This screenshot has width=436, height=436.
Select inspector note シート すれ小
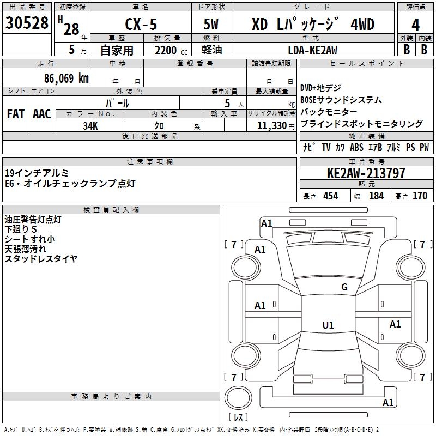pos(30,239)
